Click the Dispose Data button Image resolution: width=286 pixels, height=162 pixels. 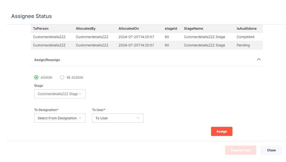[240, 150]
